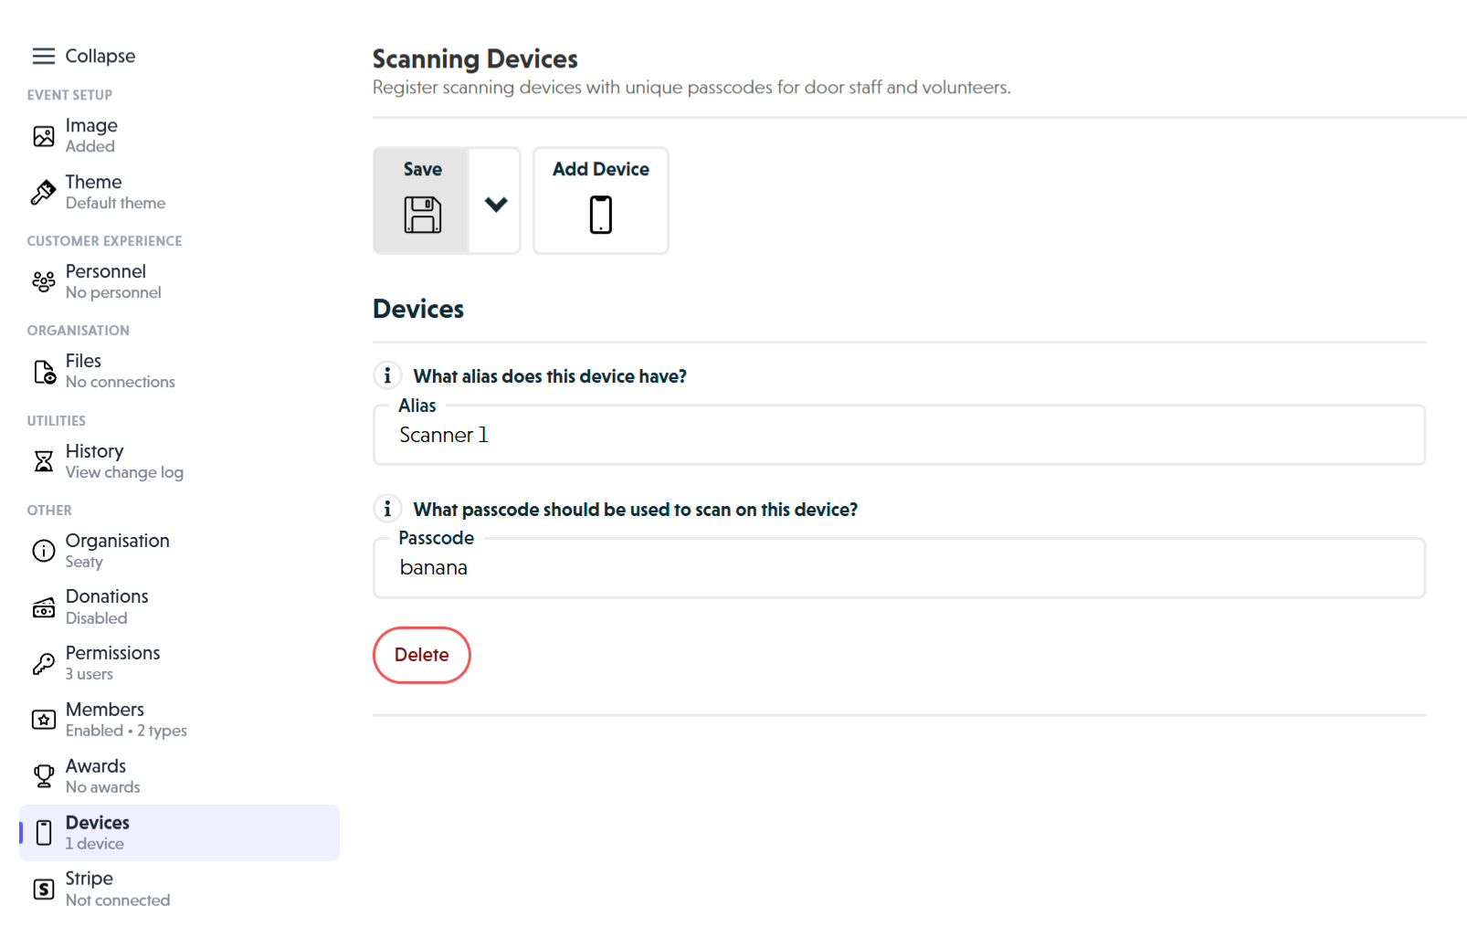
Task: Click the Personnel people icon
Action: tap(44, 281)
